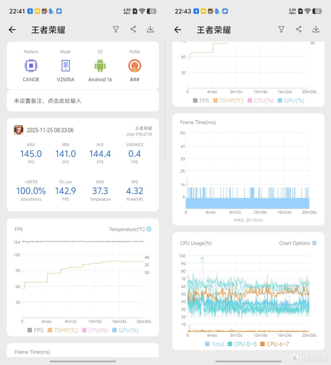Tap Wi-Fi icon in left status bar
The height and width of the screenshot is (365, 331).
coord(142,11)
